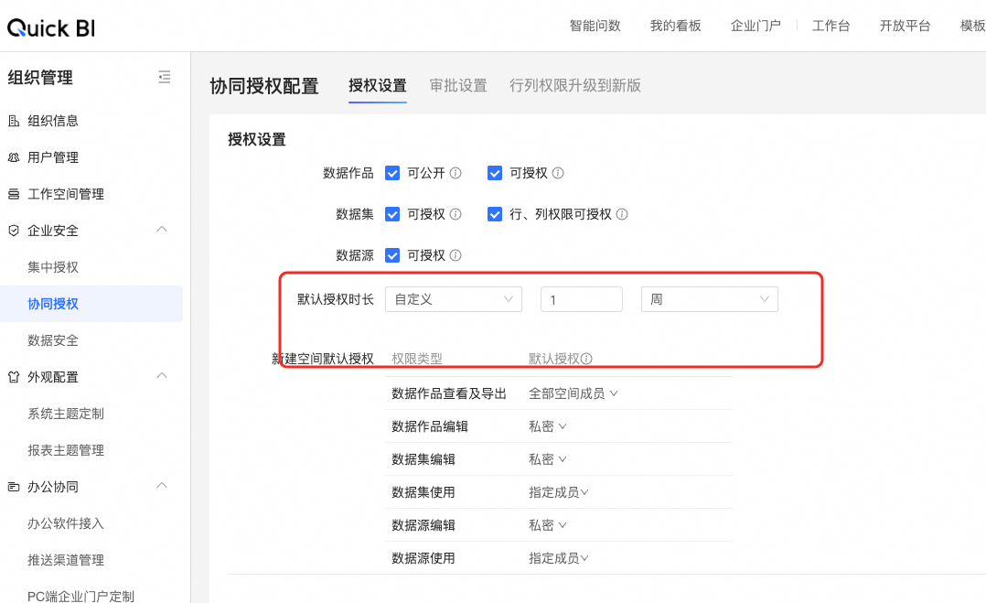Collapse the 组织管理 sidebar using fold icon

point(165,78)
